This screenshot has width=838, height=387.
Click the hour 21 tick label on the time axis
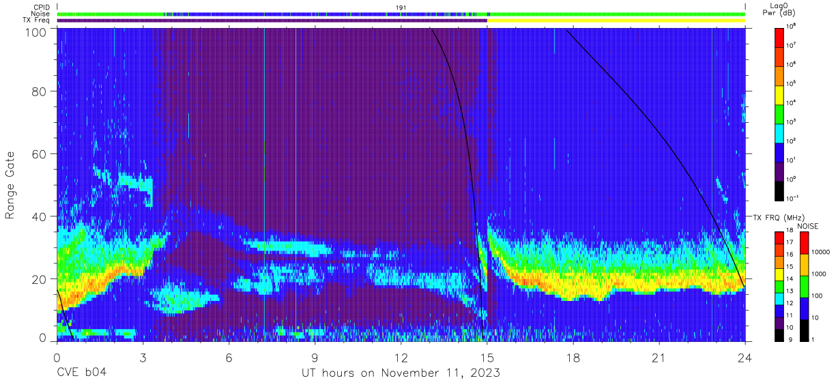pos(659,358)
